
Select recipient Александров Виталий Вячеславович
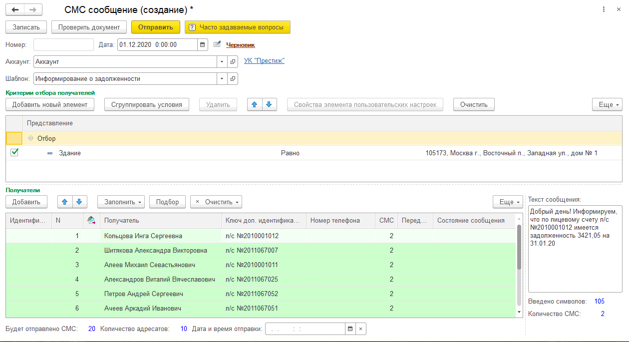click(x=160, y=279)
